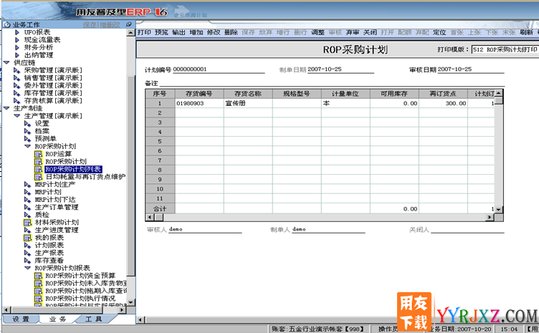Click 弃审 (Unapprove) in the toolbar
Image resolution: width=539 pixels, height=333 pixels.
click(353, 33)
